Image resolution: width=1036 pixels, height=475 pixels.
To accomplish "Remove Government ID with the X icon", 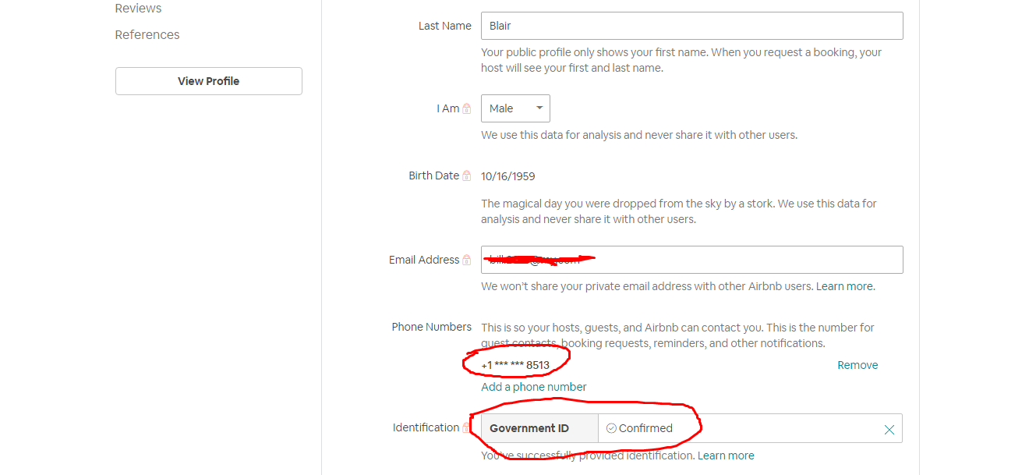I will coord(889,430).
